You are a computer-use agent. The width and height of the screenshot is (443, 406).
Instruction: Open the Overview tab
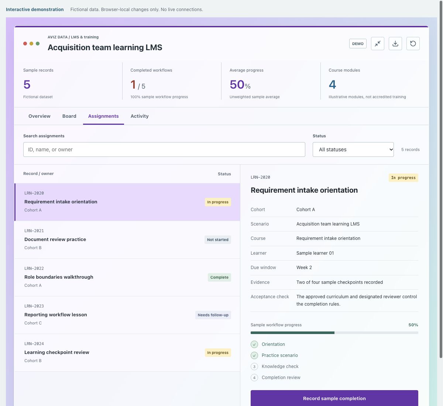pos(40,116)
